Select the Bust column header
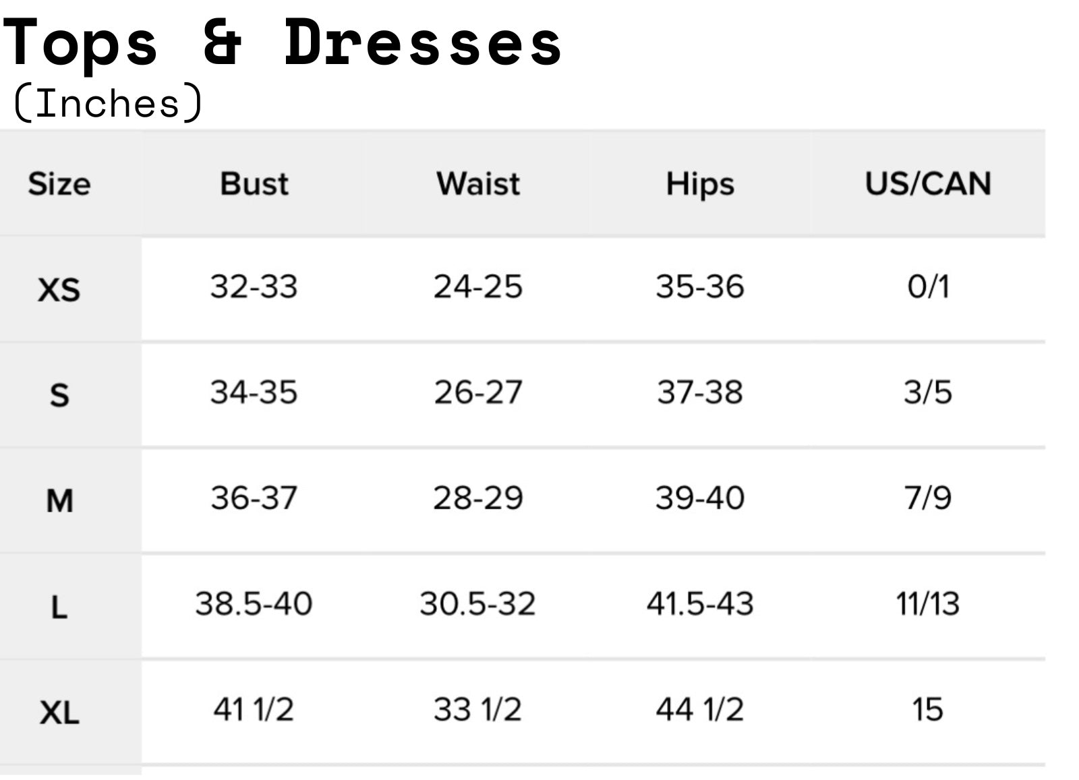Viewport: 1079px width, 780px height. tap(254, 183)
